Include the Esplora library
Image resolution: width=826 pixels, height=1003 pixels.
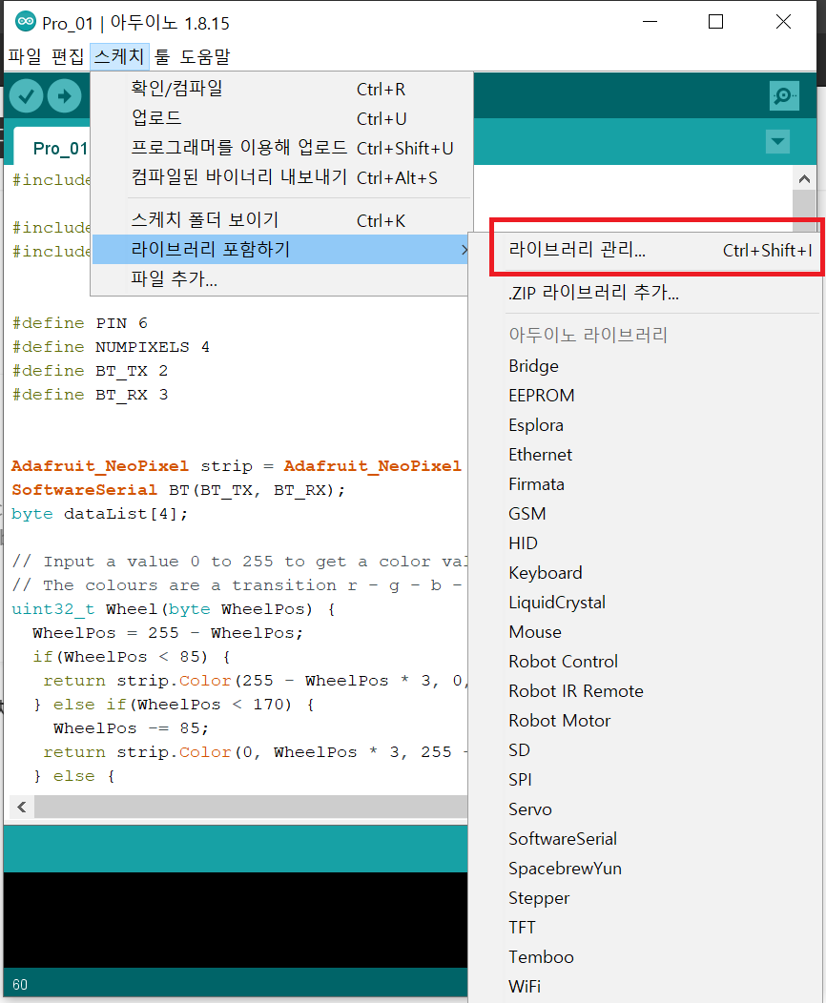click(x=647, y=424)
